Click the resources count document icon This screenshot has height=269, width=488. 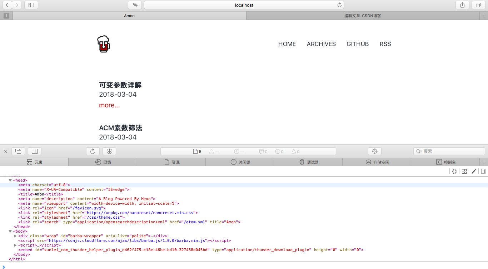click(195, 151)
